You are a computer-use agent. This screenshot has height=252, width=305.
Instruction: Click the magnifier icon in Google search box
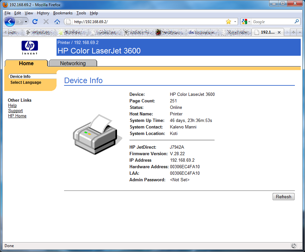click(297, 22)
